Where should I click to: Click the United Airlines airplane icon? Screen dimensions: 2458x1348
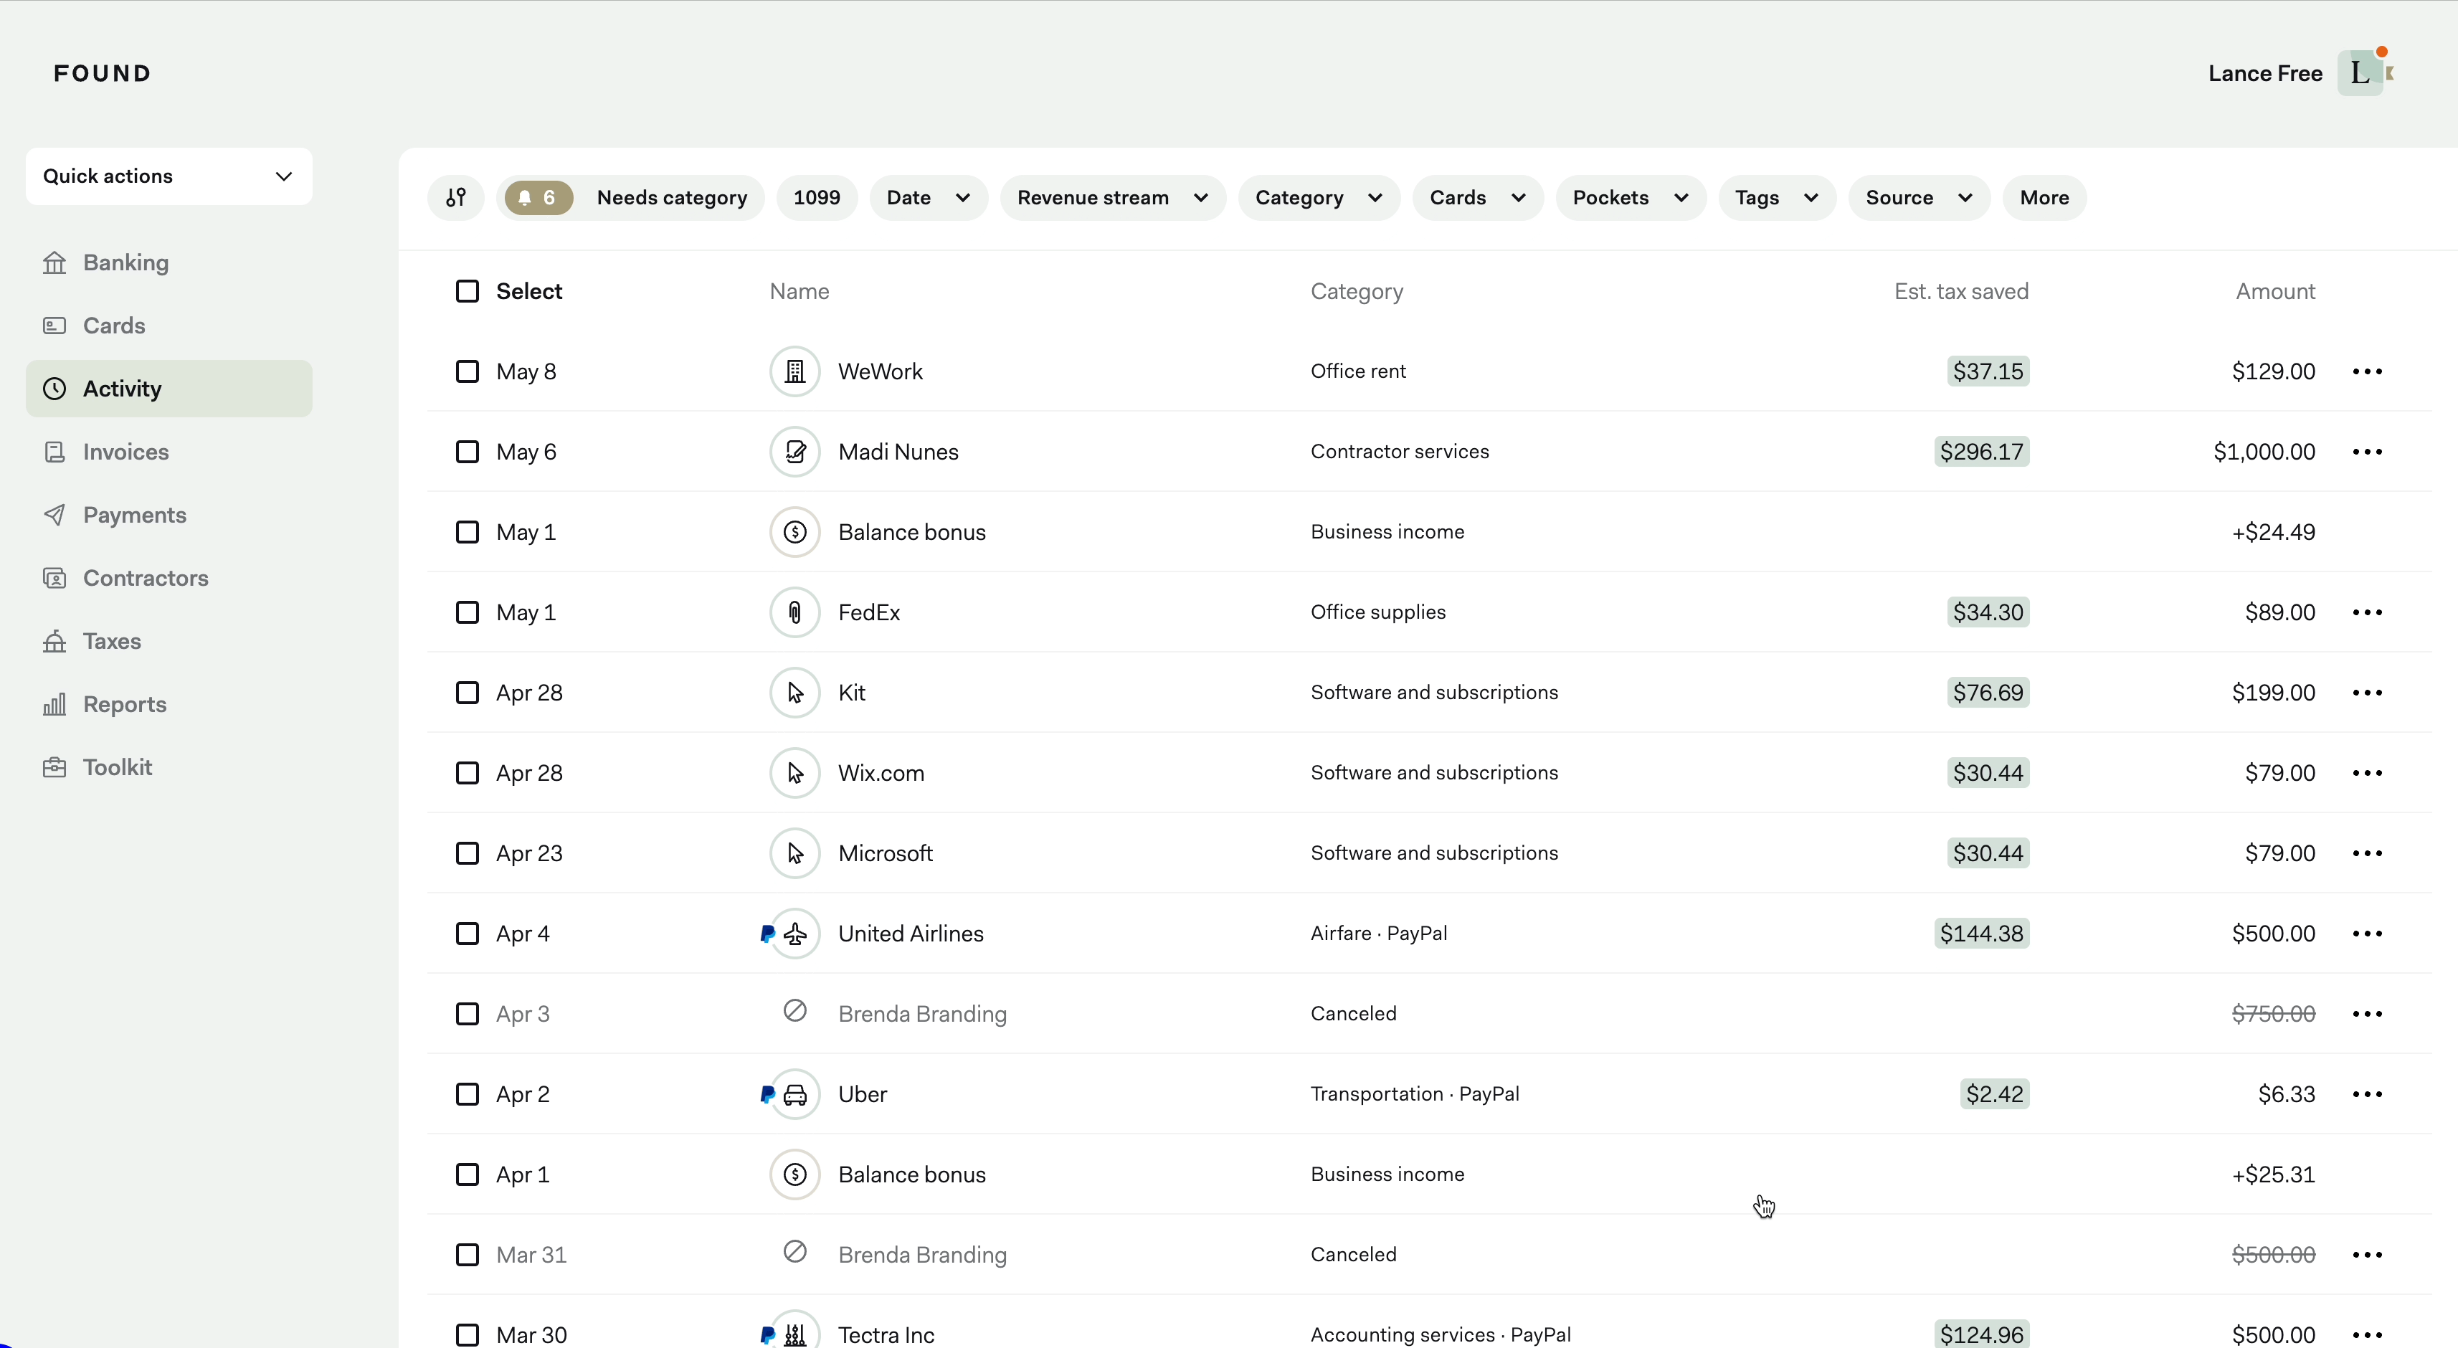point(794,933)
